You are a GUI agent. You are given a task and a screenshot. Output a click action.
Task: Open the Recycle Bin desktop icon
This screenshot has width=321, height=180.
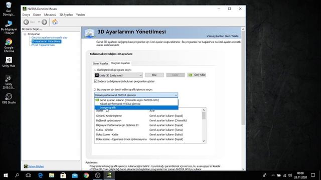tap(9, 9)
